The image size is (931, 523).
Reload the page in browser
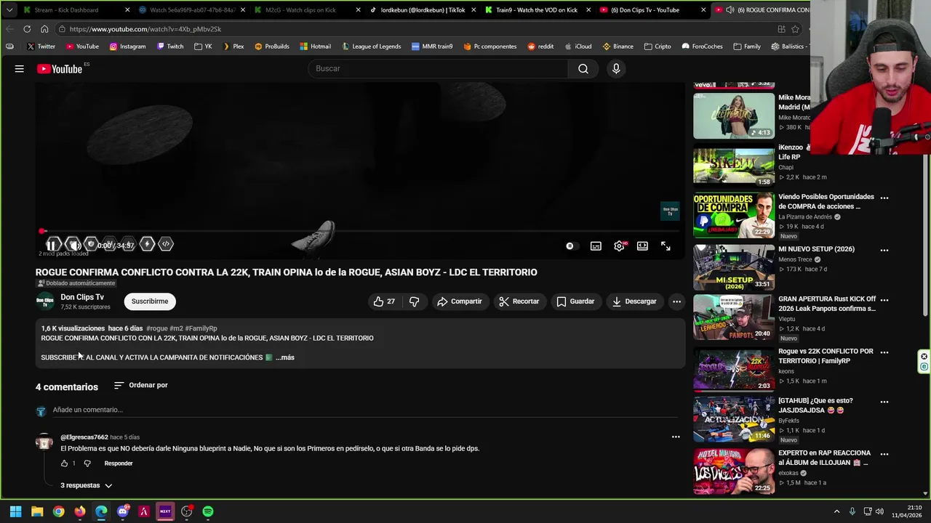point(27,29)
